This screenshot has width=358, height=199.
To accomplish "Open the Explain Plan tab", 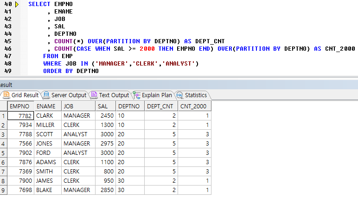I will (153, 95).
